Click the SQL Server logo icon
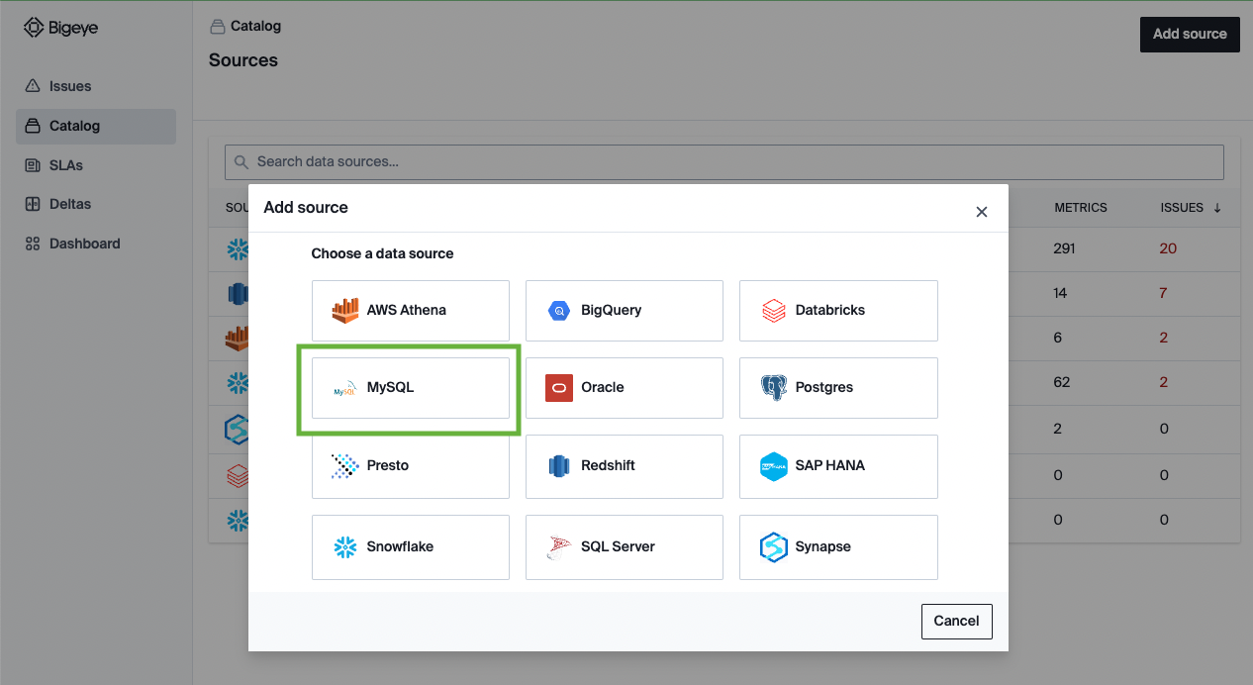Screen dimensions: 1253x685 (559, 547)
